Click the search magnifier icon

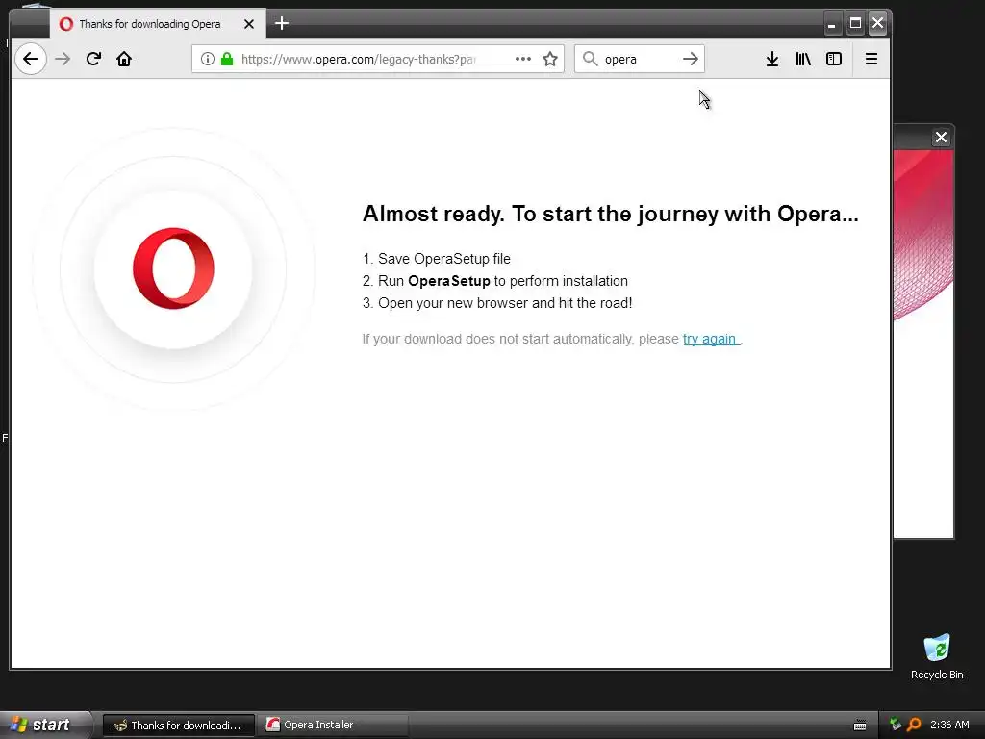pyautogui.click(x=590, y=59)
